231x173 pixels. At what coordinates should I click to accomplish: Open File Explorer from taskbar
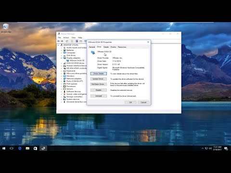coord(27,148)
